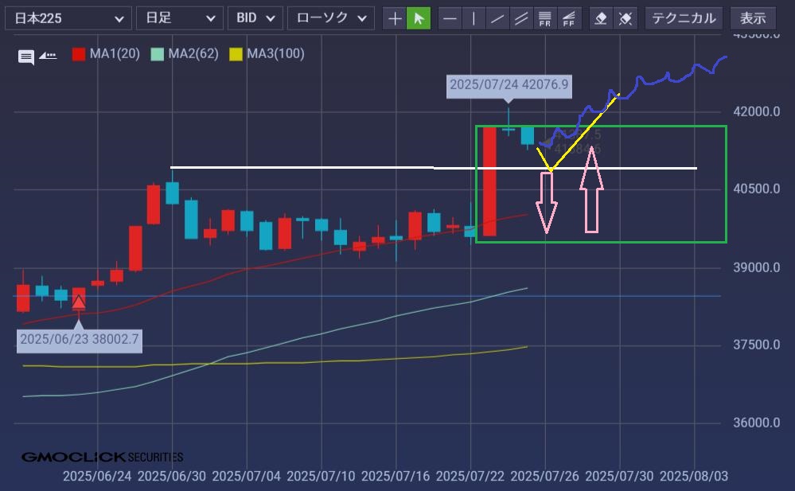
Task: Pick the parallel channel lines tool
Action: pos(521,19)
